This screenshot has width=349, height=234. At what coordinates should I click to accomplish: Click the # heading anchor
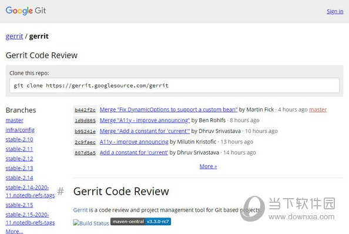(61, 192)
